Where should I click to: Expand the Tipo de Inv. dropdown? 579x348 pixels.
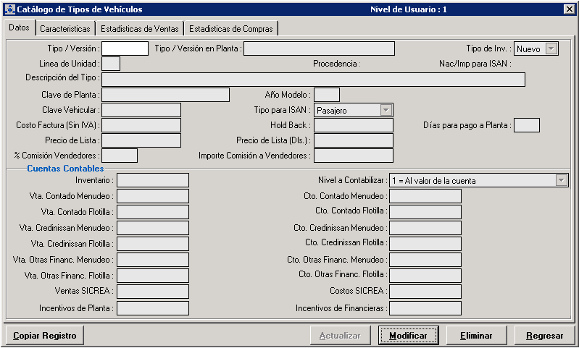click(551, 48)
